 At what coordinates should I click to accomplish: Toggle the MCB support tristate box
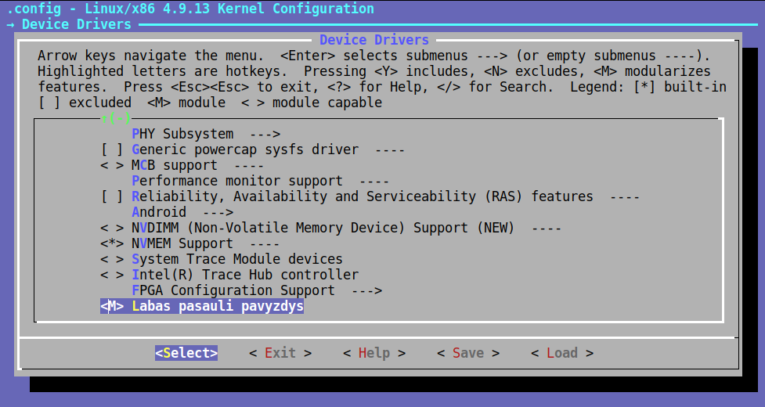112,165
